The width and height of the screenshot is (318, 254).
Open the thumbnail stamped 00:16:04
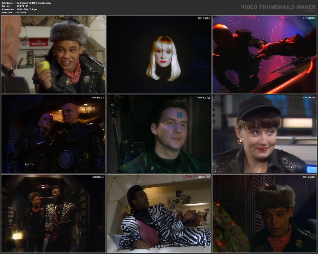click(264, 134)
